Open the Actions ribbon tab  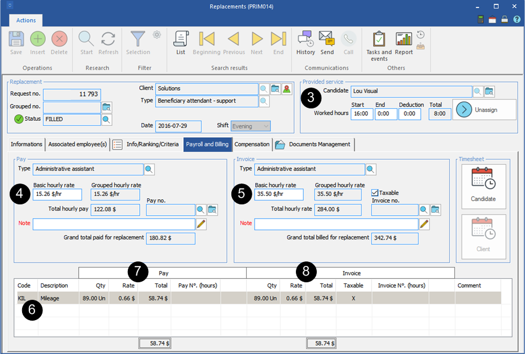(x=26, y=20)
